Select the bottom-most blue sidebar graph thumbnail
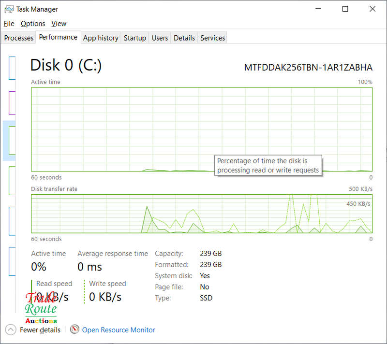Screen dimensions: 387x344 point(12,261)
